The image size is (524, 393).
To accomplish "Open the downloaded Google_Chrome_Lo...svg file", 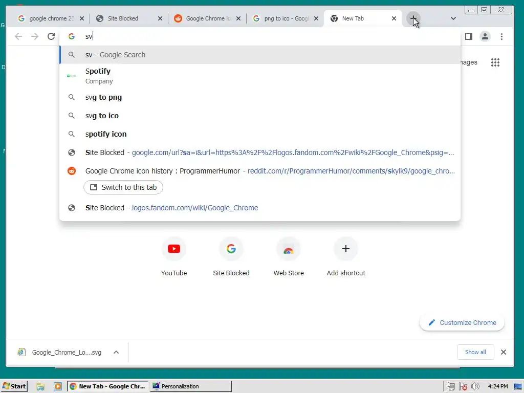I will click(59, 352).
